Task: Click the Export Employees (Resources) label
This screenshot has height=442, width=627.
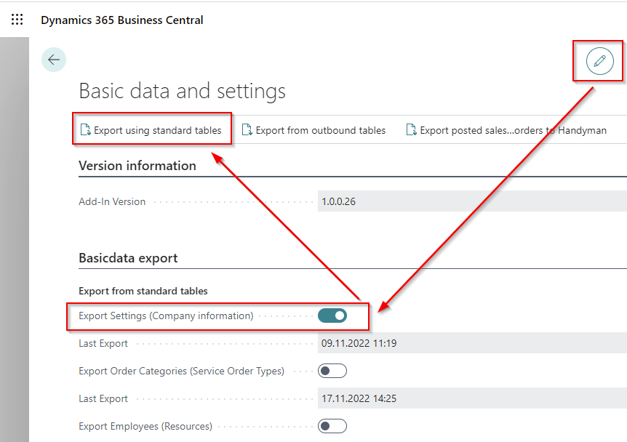Action: tap(145, 426)
